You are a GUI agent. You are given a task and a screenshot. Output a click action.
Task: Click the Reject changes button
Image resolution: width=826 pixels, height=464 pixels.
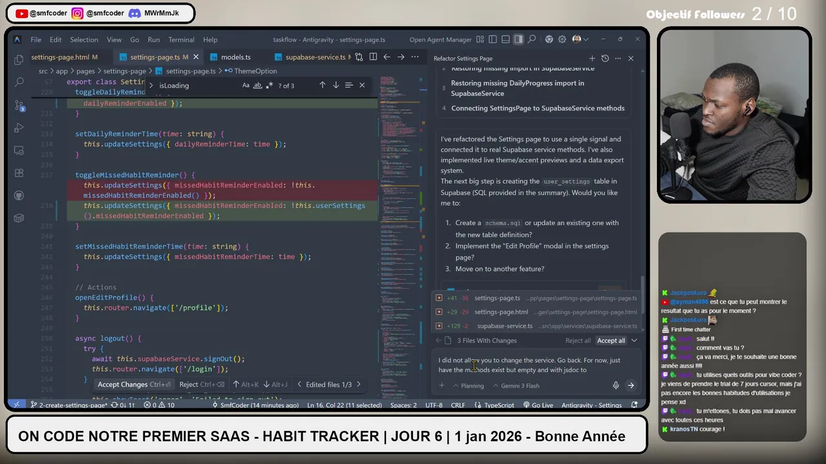coord(202,384)
